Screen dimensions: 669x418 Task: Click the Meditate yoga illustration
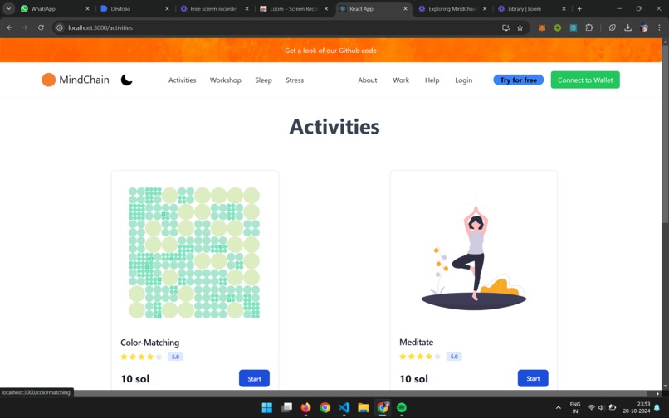(474, 253)
